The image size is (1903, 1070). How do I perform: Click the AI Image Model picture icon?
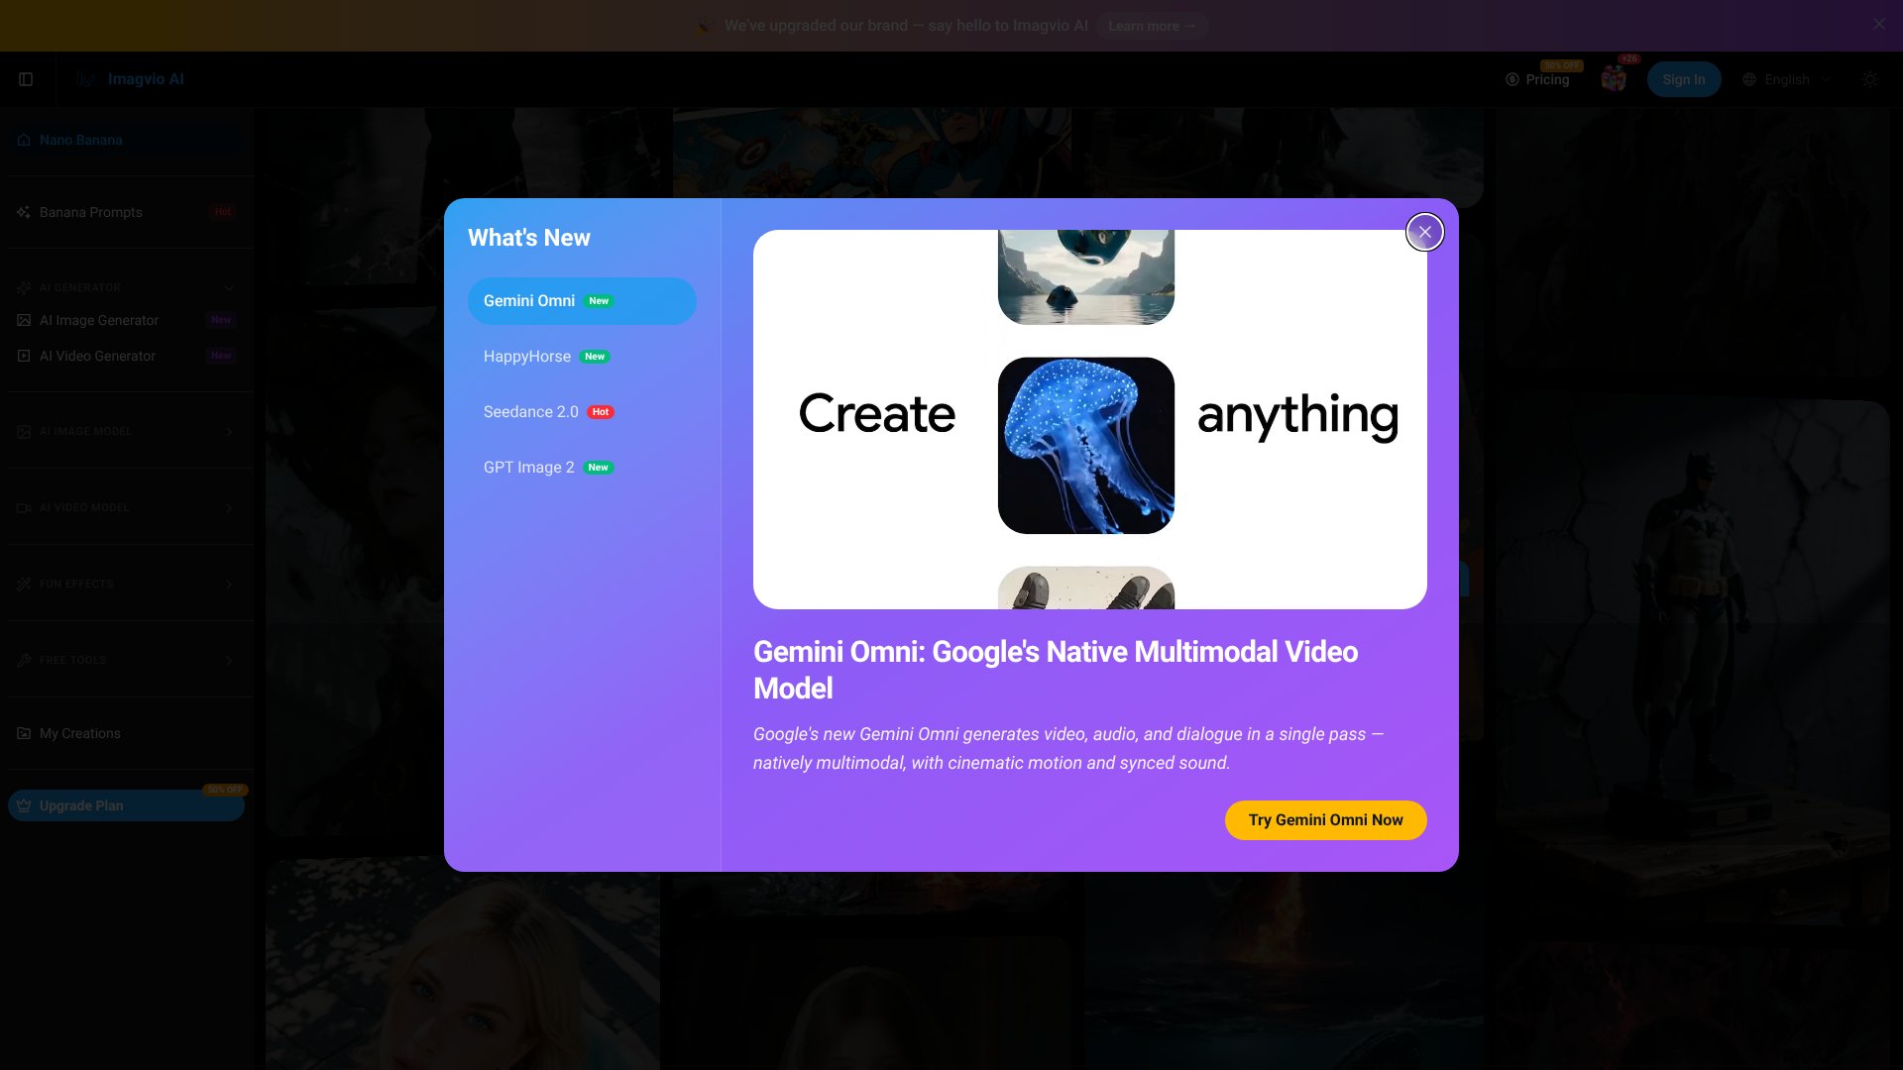[x=24, y=431]
